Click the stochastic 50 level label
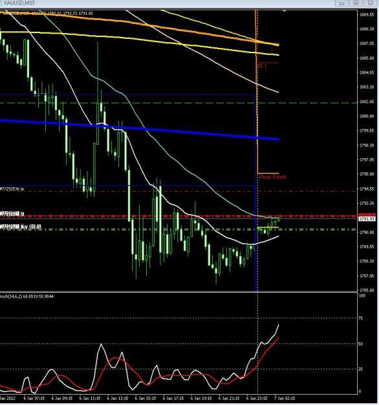 point(361,344)
